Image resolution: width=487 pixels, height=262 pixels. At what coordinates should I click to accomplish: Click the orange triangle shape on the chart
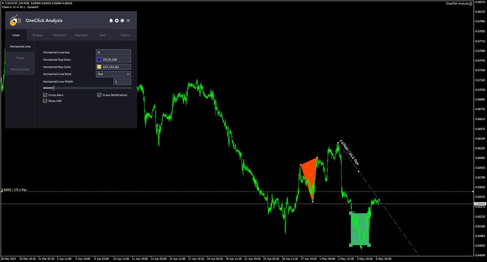(310, 175)
